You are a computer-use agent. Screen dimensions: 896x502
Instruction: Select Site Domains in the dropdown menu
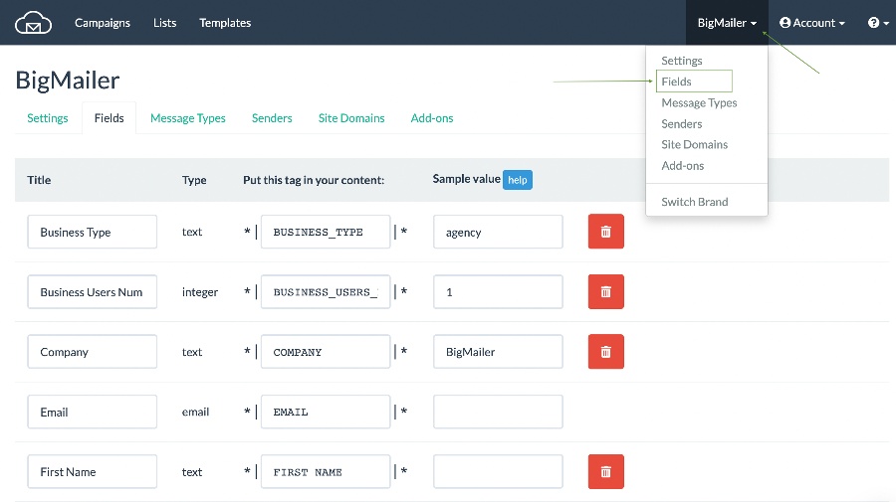694,144
